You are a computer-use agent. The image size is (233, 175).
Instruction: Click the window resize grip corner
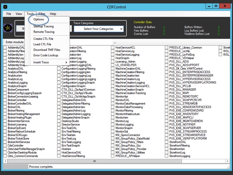click(x=228, y=168)
